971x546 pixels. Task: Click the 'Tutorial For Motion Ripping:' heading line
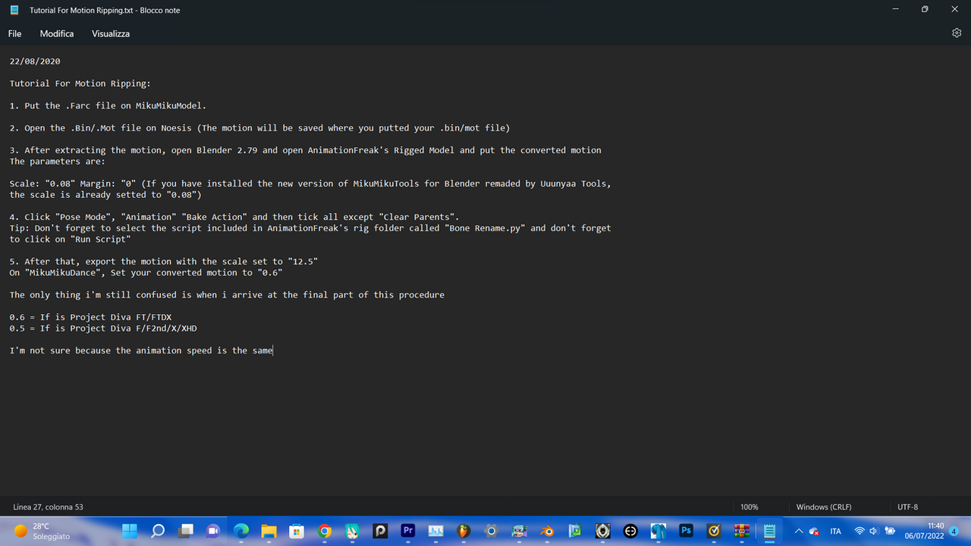coord(80,83)
